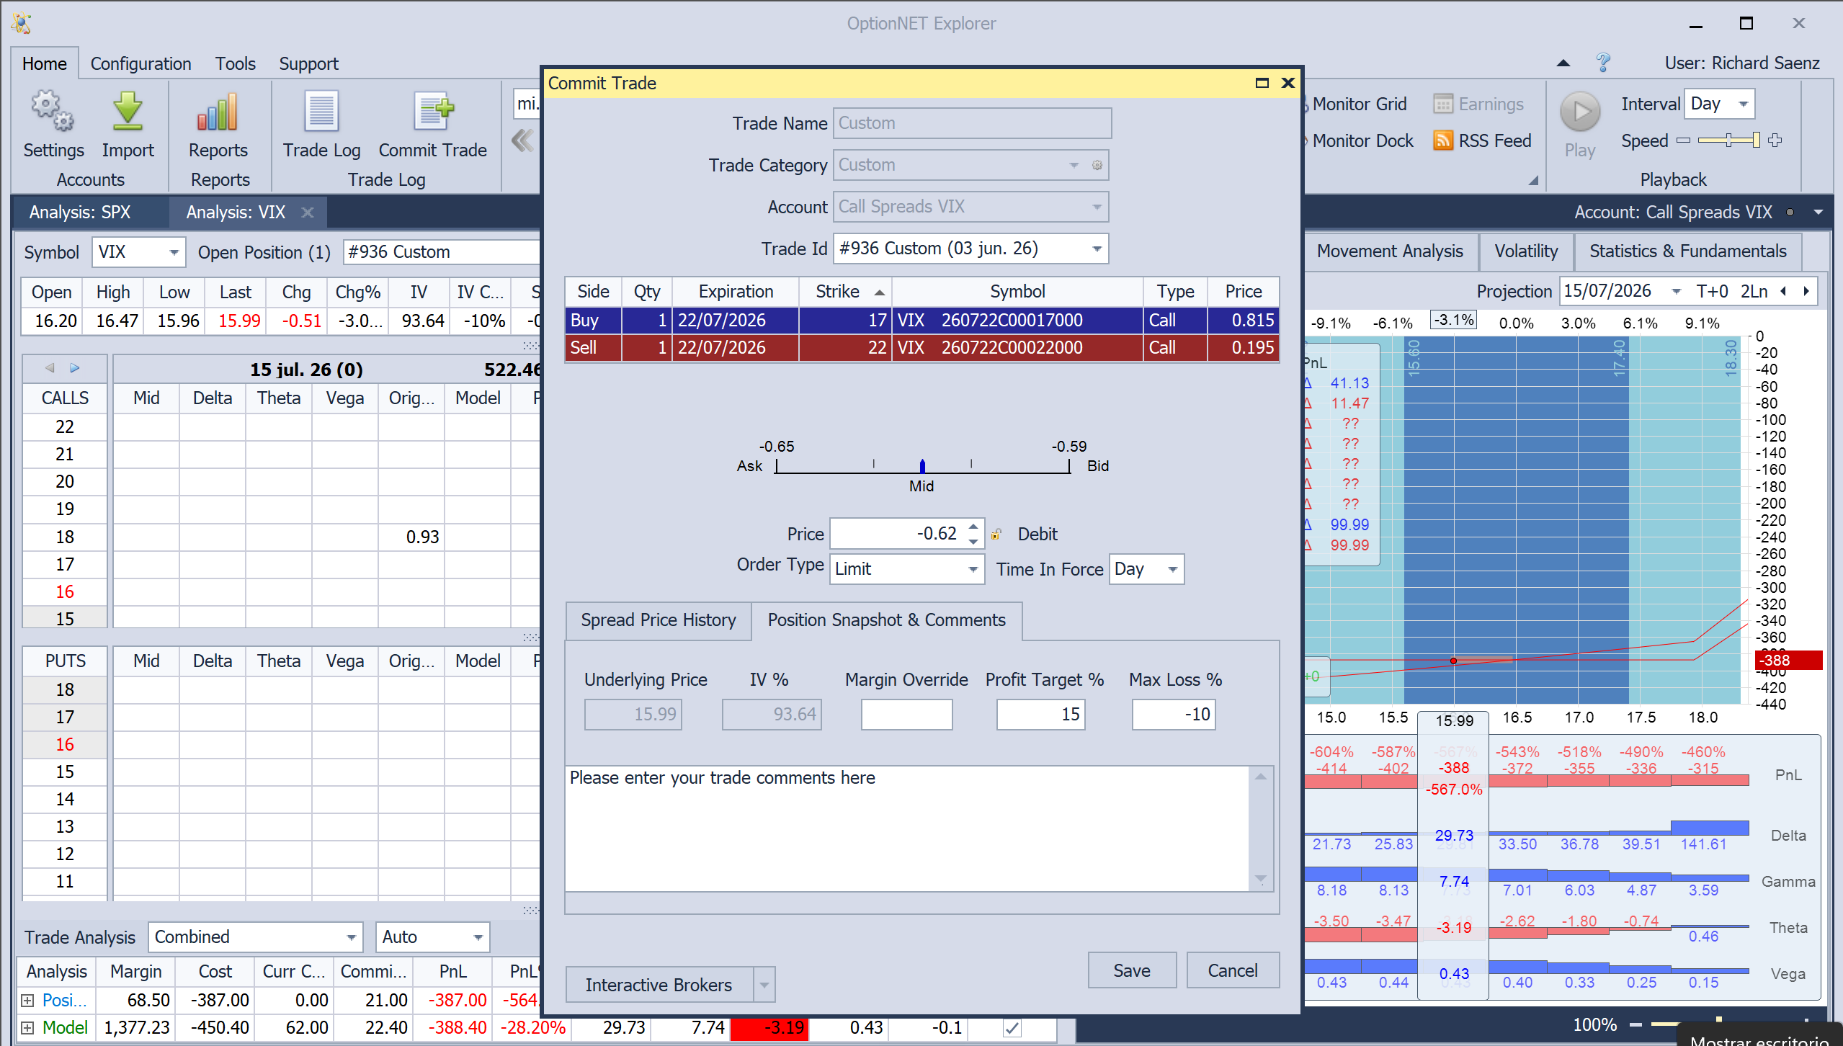The height and width of the screenshot is (1046, 1843).
Task: Adjust the playback Speed slider
Action: (x=1729, y=140)
